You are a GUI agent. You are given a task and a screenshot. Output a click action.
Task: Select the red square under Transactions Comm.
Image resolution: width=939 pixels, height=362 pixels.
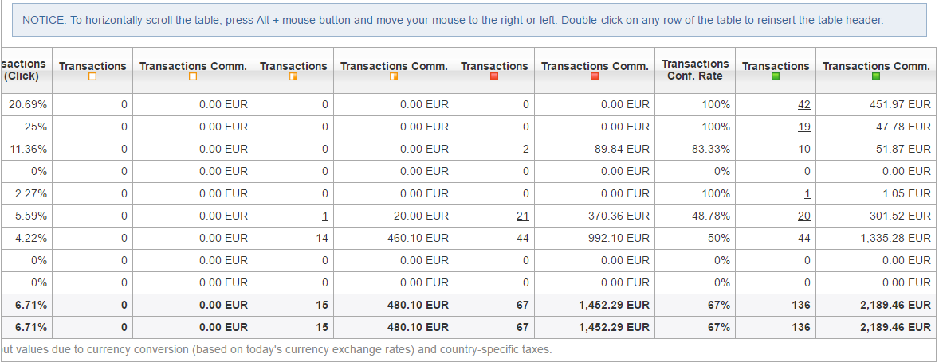(x=595, y=77)
